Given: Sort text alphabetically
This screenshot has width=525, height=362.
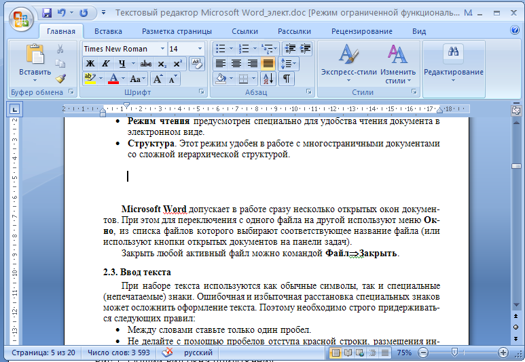Looking at the screenshot, I should (268, 79).
